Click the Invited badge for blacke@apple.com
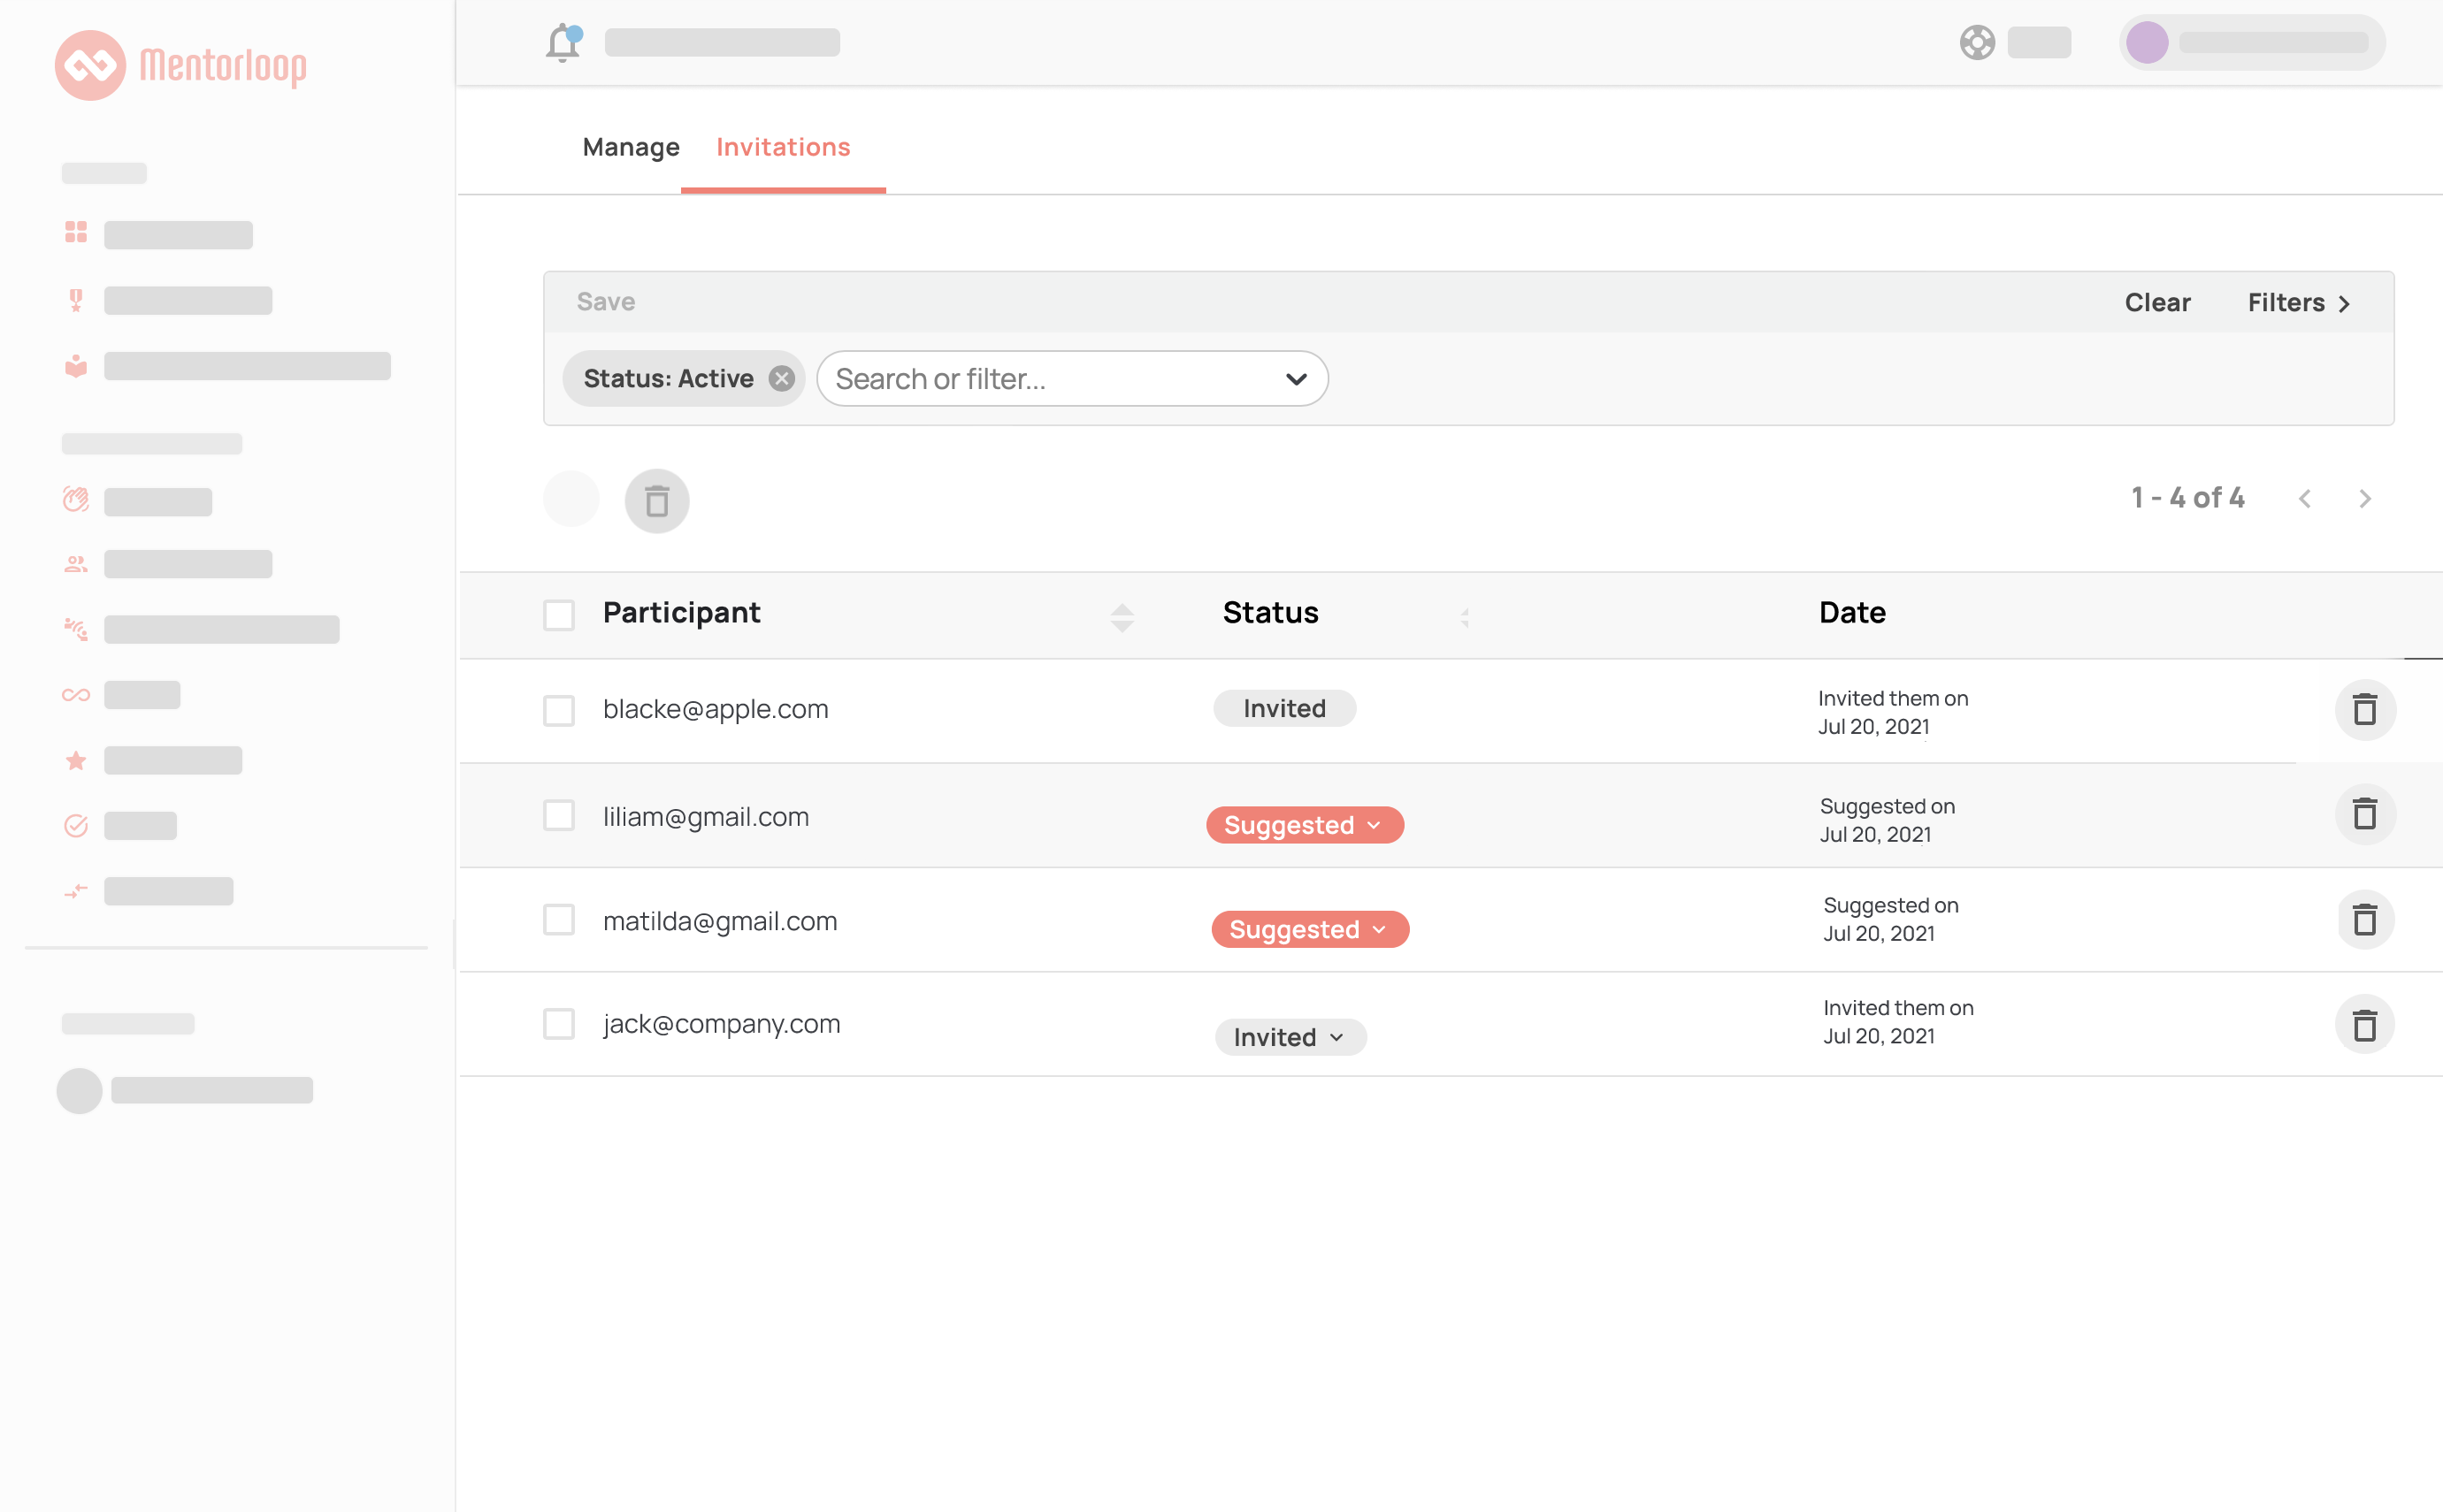Viewport: 2443px width, 1512px height. [x=1284, y=708]
